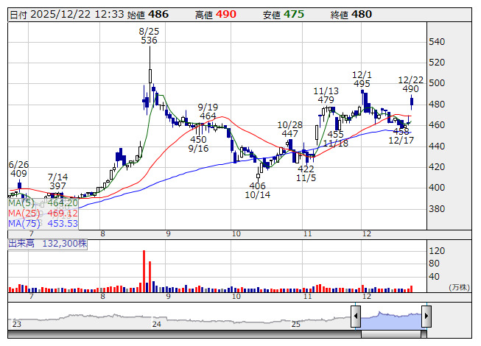The width and height of the screenshot is (481, 346).
Task: Click the (万株) unit label
Action: coord(459,287)
